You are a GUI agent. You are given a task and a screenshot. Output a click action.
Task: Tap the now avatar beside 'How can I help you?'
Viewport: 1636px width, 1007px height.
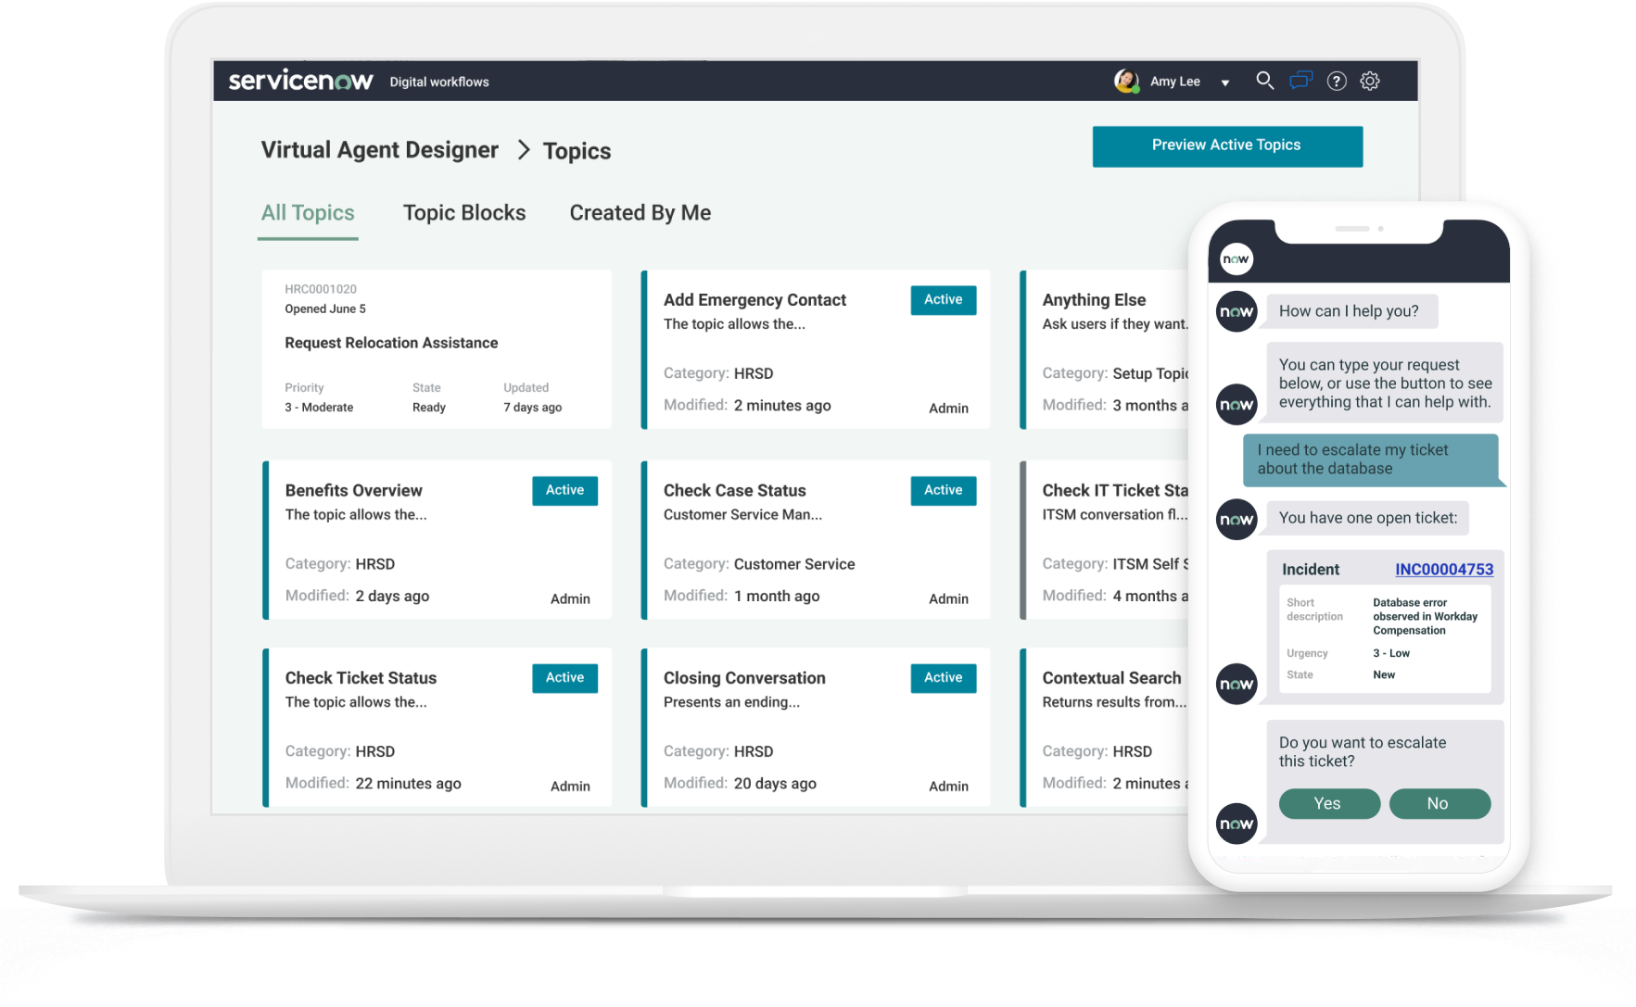pos(1237,312)
